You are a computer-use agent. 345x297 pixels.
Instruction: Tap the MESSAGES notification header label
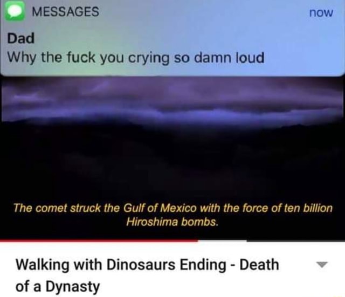coord(65,12)
